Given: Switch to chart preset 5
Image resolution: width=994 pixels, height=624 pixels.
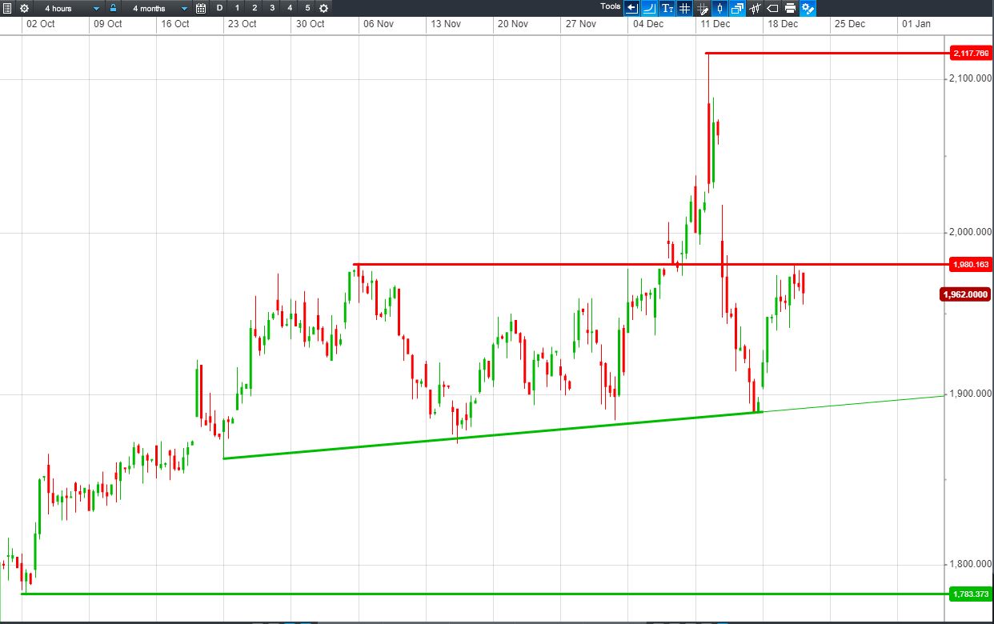Looking at the screenshot, I should 307,8.
